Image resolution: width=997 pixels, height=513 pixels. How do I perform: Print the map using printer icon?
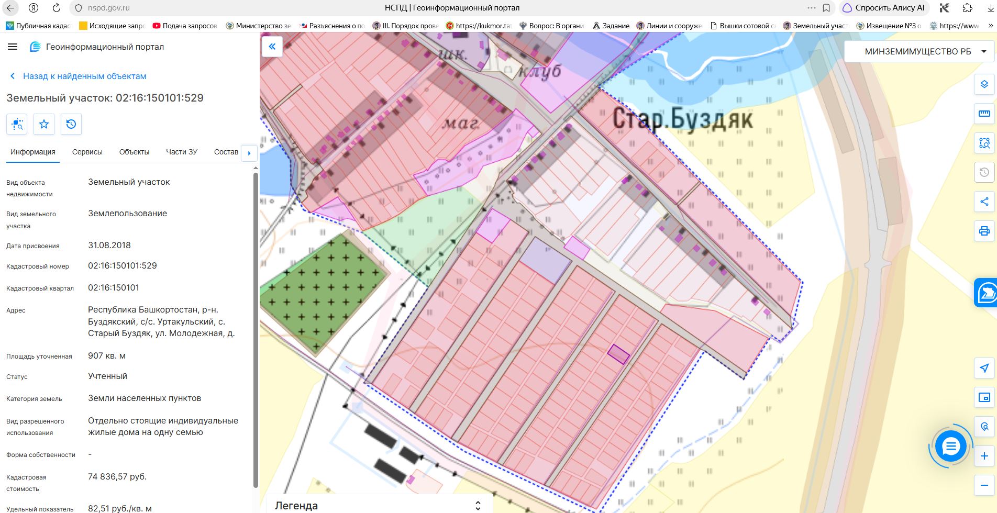pyautogui.click(x=984, y=231)
